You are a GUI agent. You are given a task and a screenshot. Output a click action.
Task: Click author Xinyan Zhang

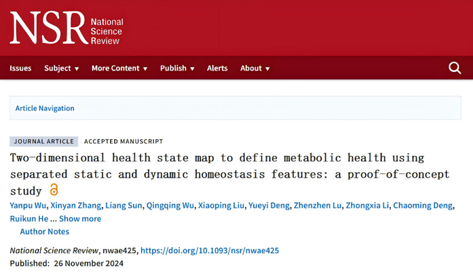79,205
